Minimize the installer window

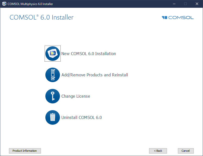[x=174, y=4]
